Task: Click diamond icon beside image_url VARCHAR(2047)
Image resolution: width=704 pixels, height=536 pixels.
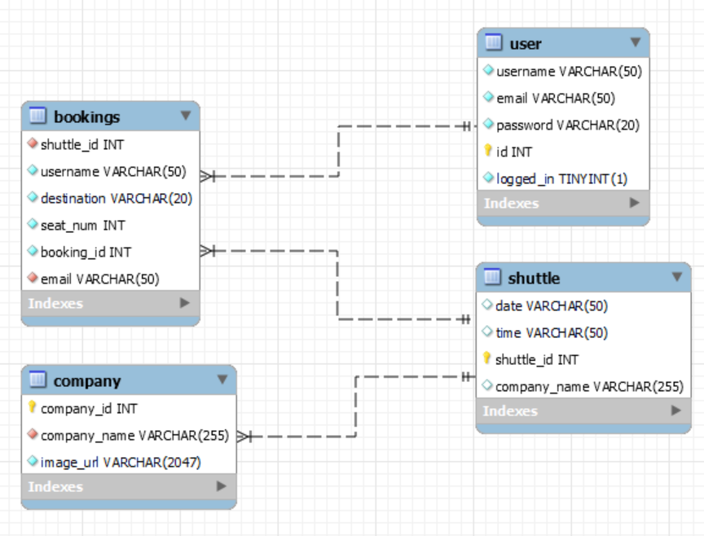Action: [33, 461]
